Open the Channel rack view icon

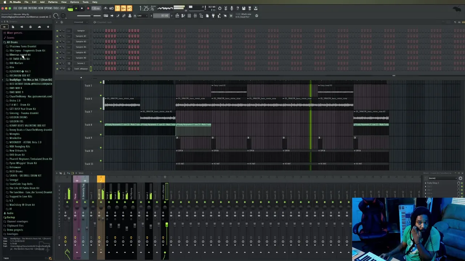pos(189,16)
